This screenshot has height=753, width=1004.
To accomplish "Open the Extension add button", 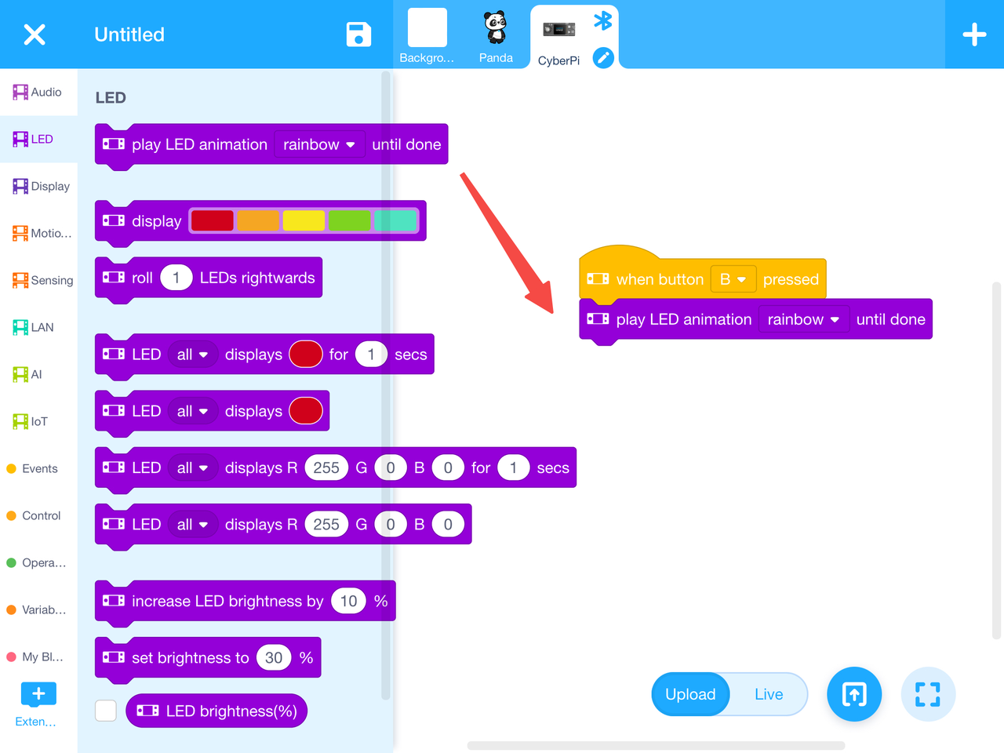I will click(x=38, y=694).
